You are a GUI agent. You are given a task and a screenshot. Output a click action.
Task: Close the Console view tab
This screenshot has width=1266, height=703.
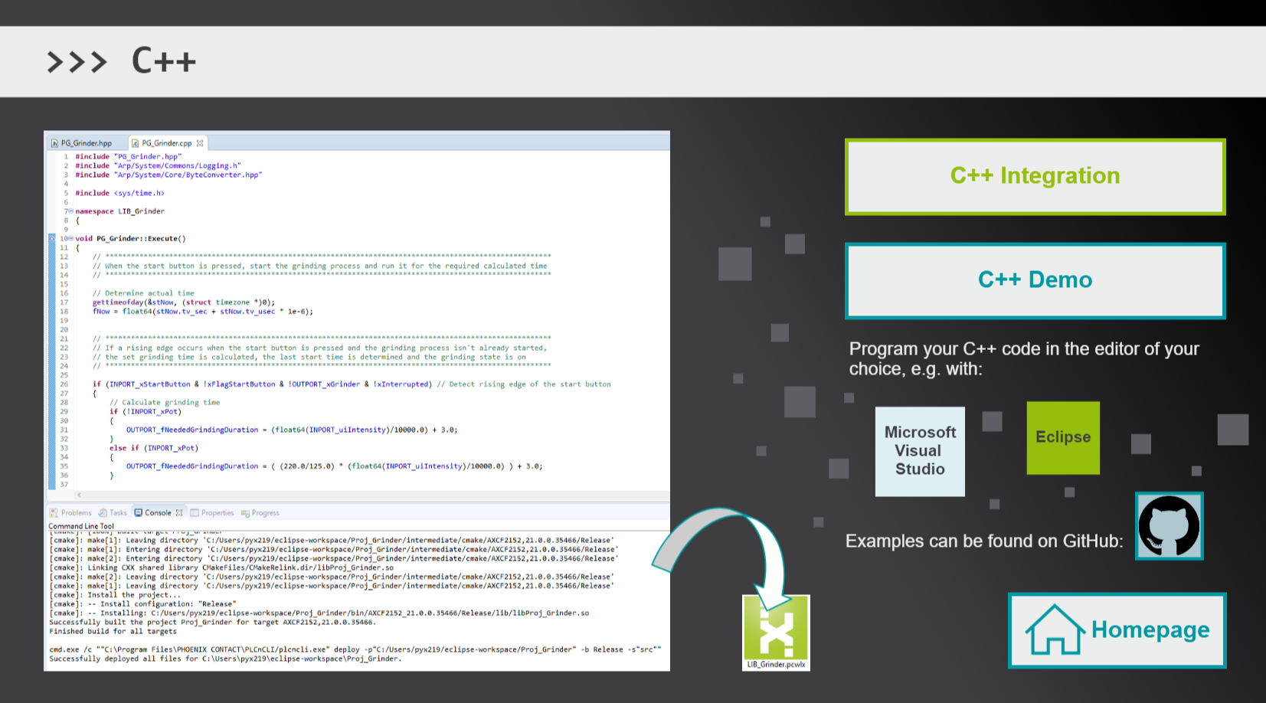coord(179,513)
